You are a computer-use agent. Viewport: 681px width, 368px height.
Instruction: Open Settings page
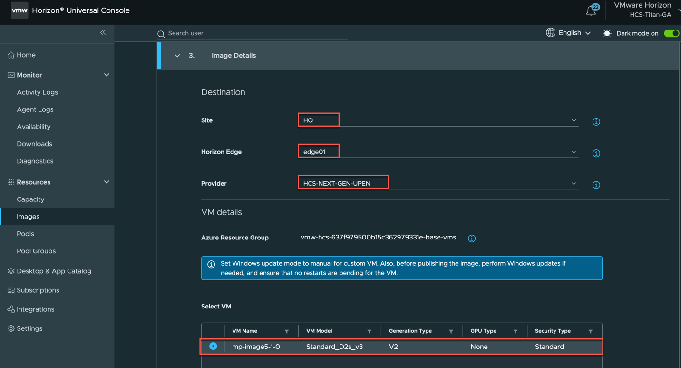point(29,328)
